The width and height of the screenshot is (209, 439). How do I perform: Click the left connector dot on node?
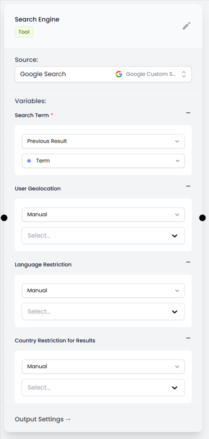tap(4, 218)
